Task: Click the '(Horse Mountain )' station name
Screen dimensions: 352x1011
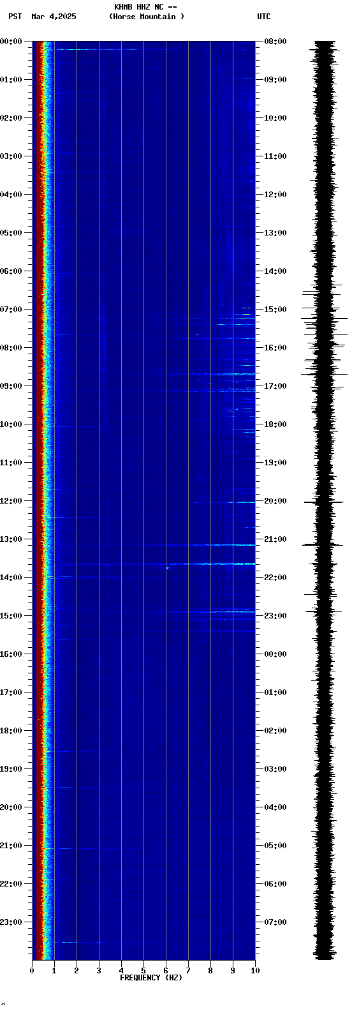Action: tap(147, 17)
